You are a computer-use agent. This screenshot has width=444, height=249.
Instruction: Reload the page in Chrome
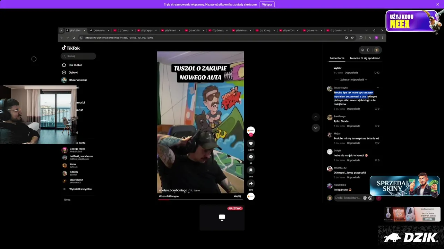coord(74,38)
